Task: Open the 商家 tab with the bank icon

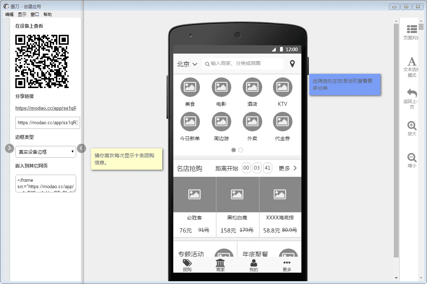Action: 220,265
